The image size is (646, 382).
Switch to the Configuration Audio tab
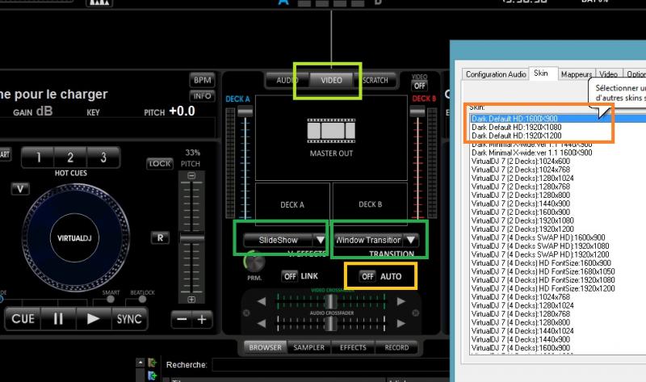(x=495, y=74)
